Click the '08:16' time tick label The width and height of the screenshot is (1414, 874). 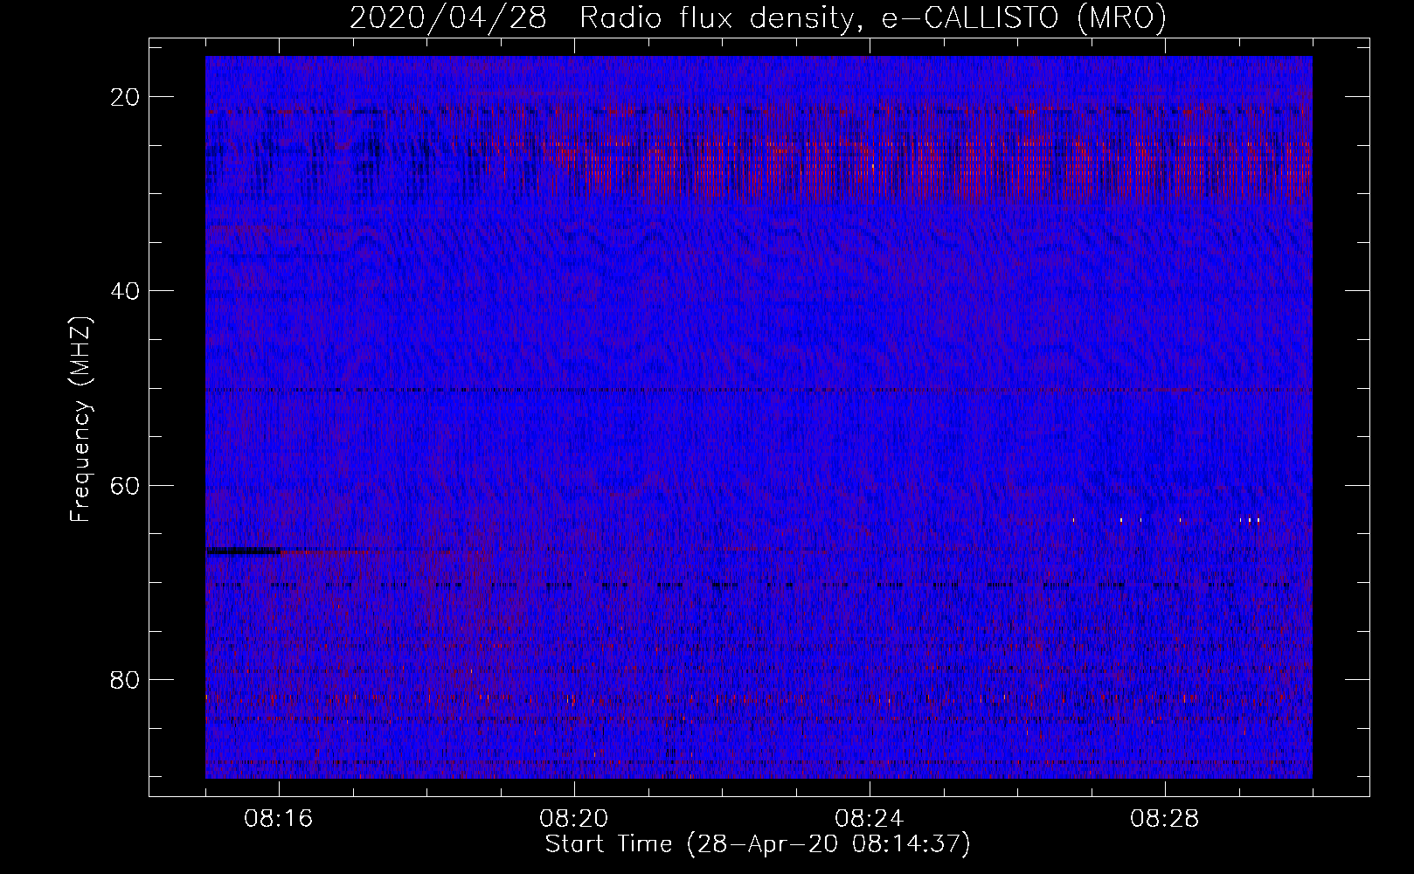point(279,819)
